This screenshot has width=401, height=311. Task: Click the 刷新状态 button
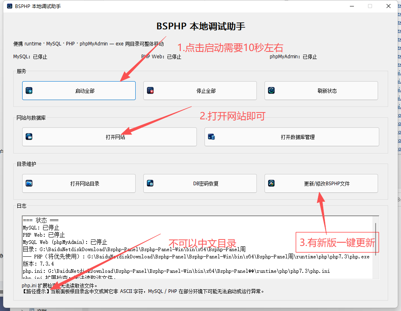[x=321, y=90]
